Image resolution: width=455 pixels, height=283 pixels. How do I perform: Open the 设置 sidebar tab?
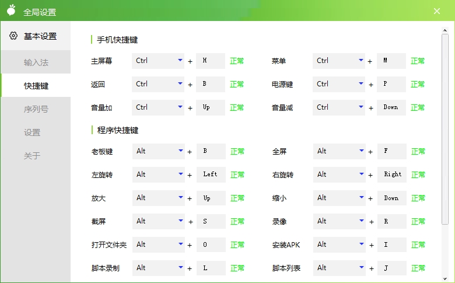pyautogui.click(x=32, y=132)
